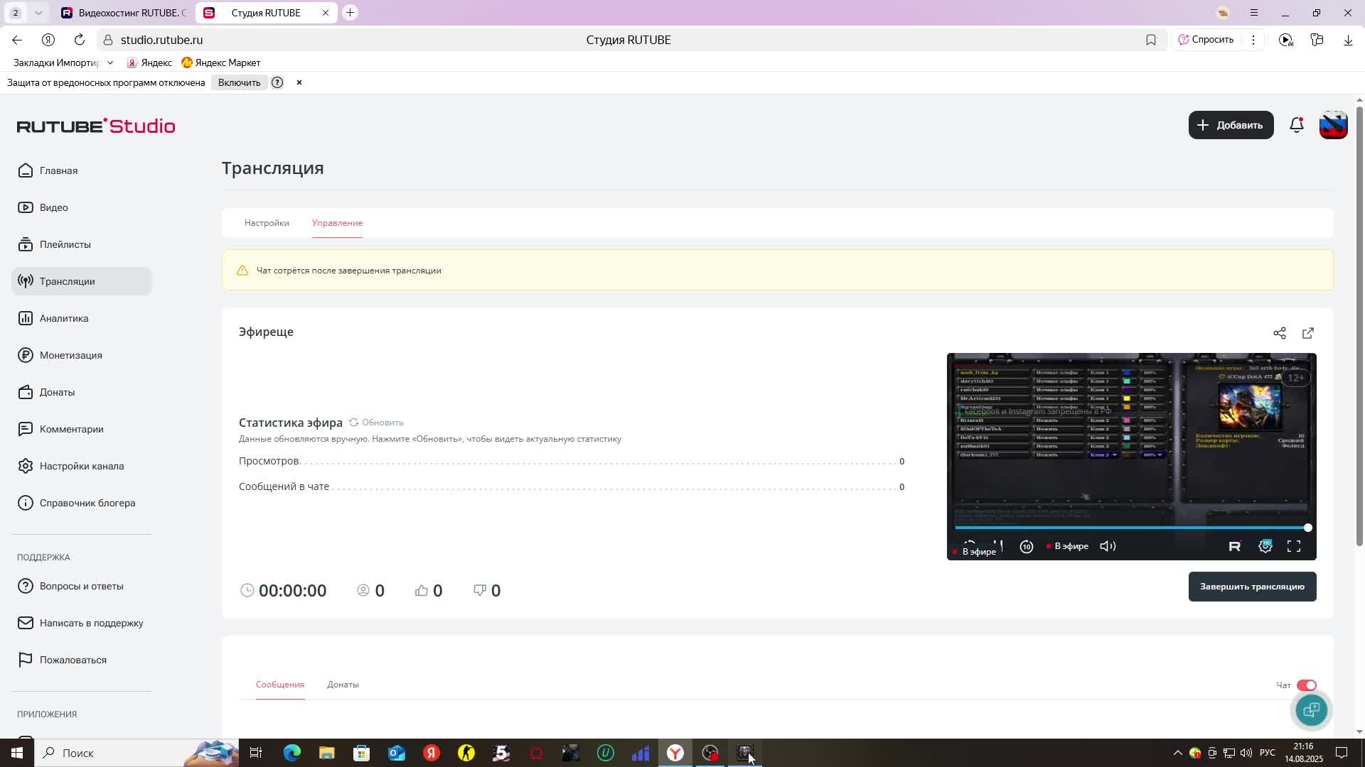Open the support chat bubble

point(1311,709)
